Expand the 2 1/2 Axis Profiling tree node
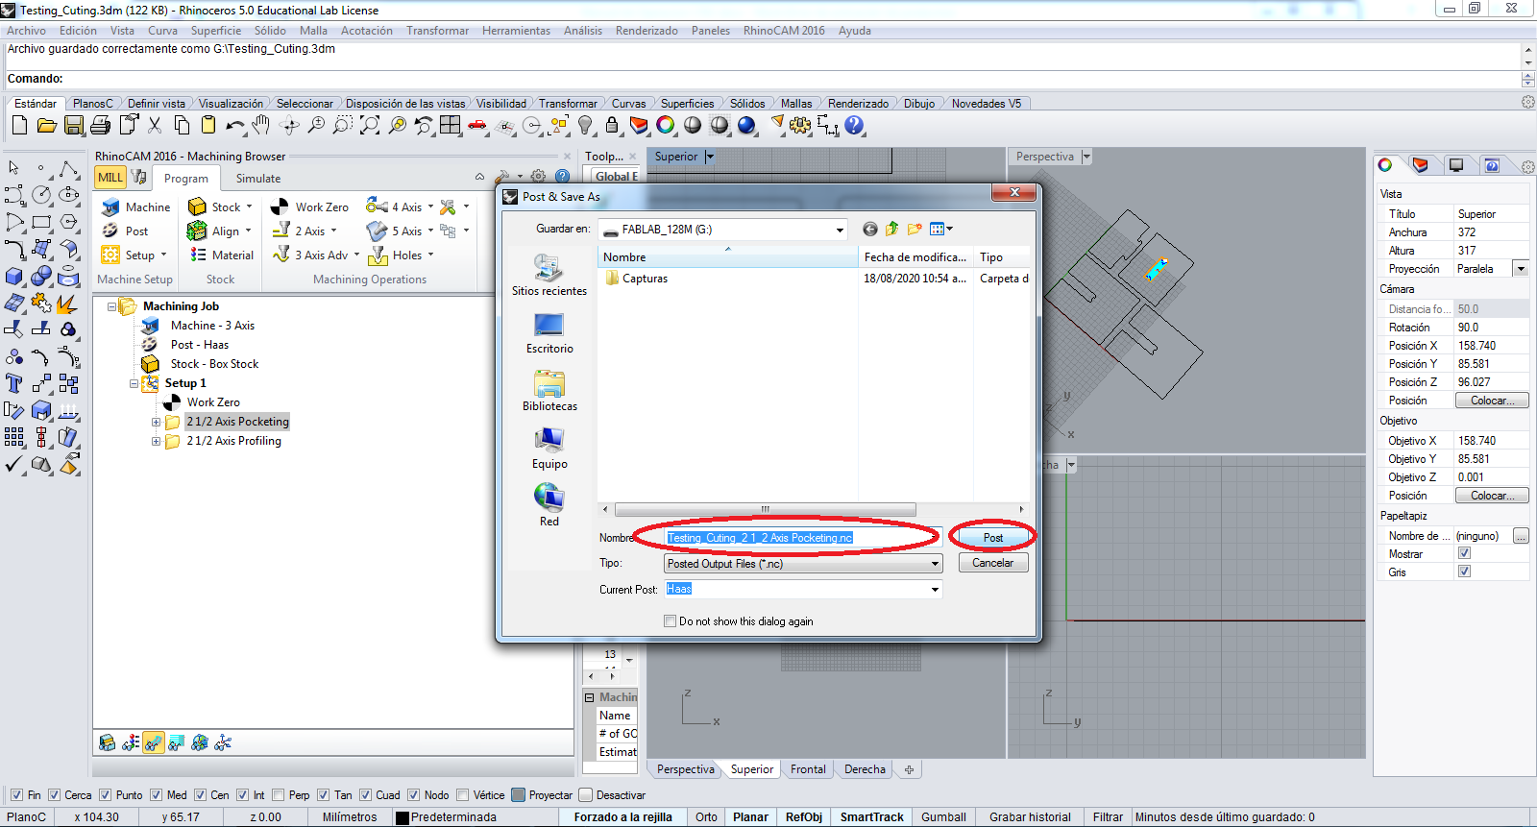This screenshot has height=827, width=1537. (156, 441)
